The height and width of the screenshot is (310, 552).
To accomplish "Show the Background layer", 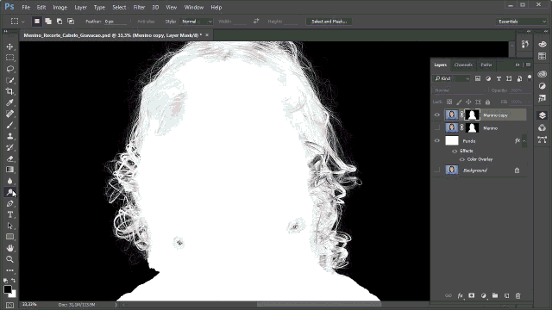I will 437,170.
